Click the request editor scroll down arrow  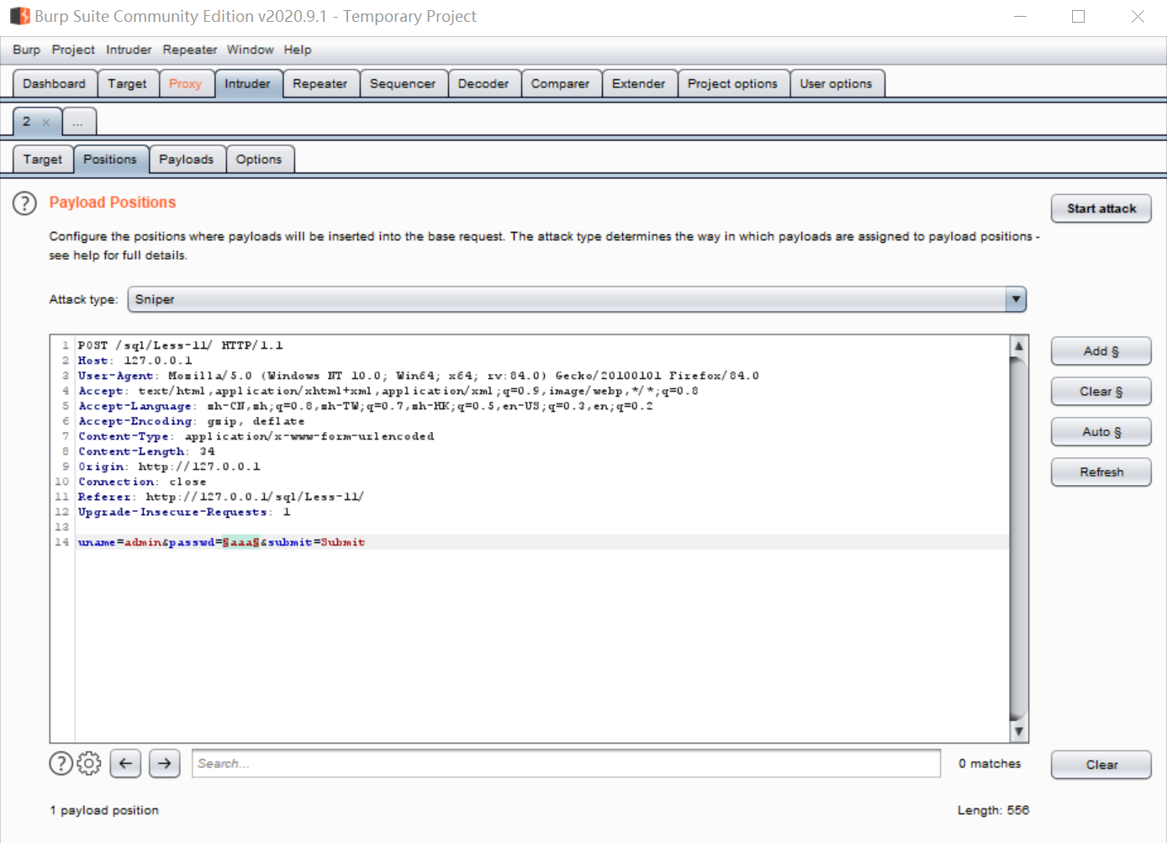[1019, 732]
